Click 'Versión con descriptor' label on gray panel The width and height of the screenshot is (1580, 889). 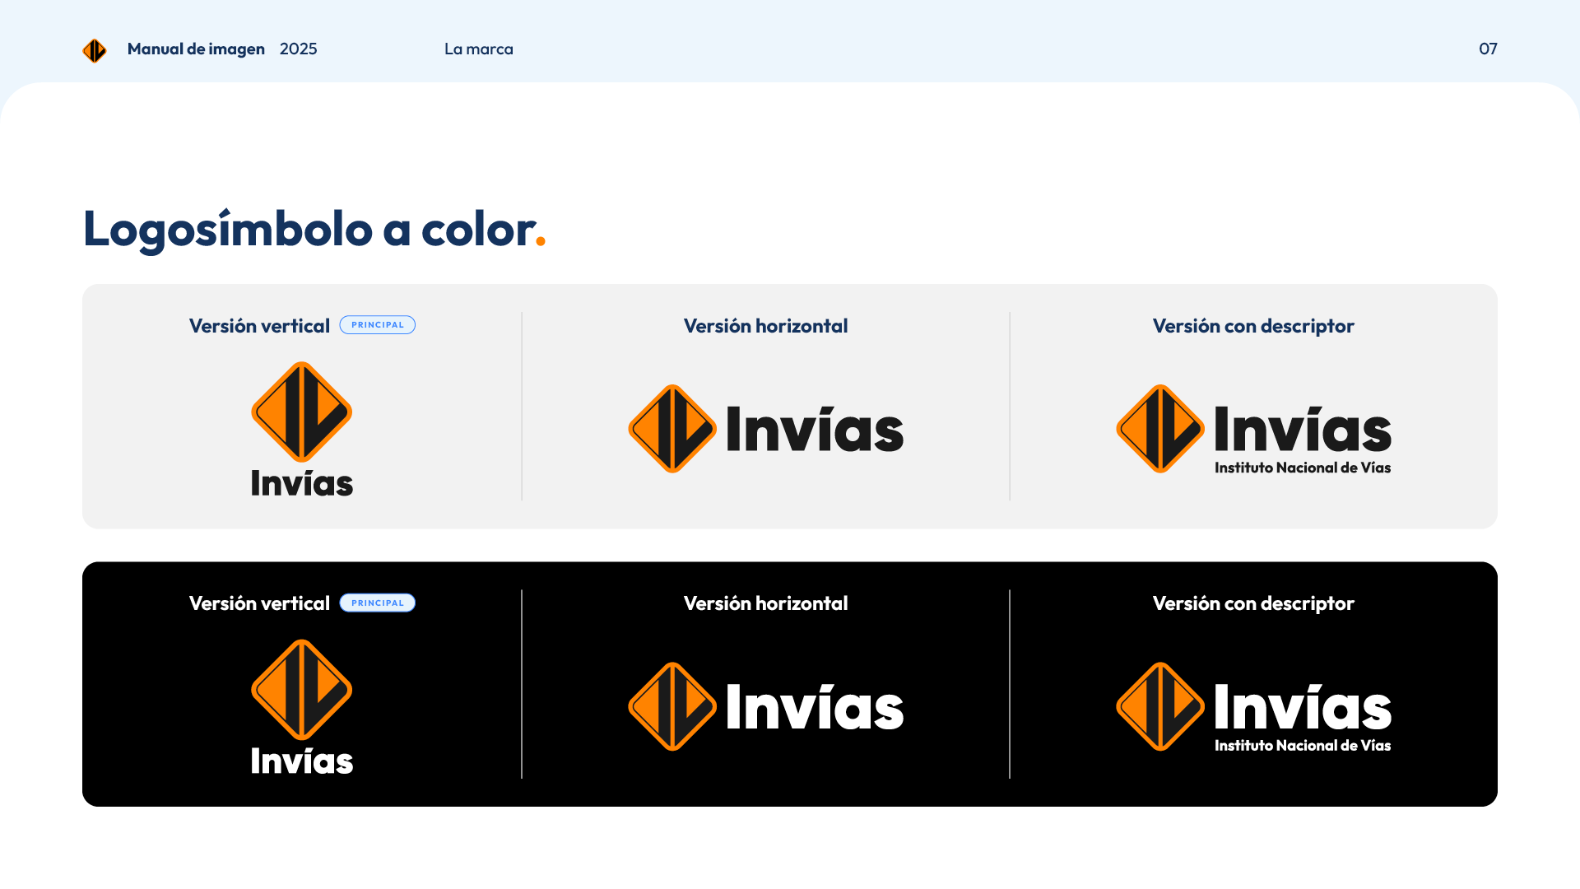tap(1253, 326)
